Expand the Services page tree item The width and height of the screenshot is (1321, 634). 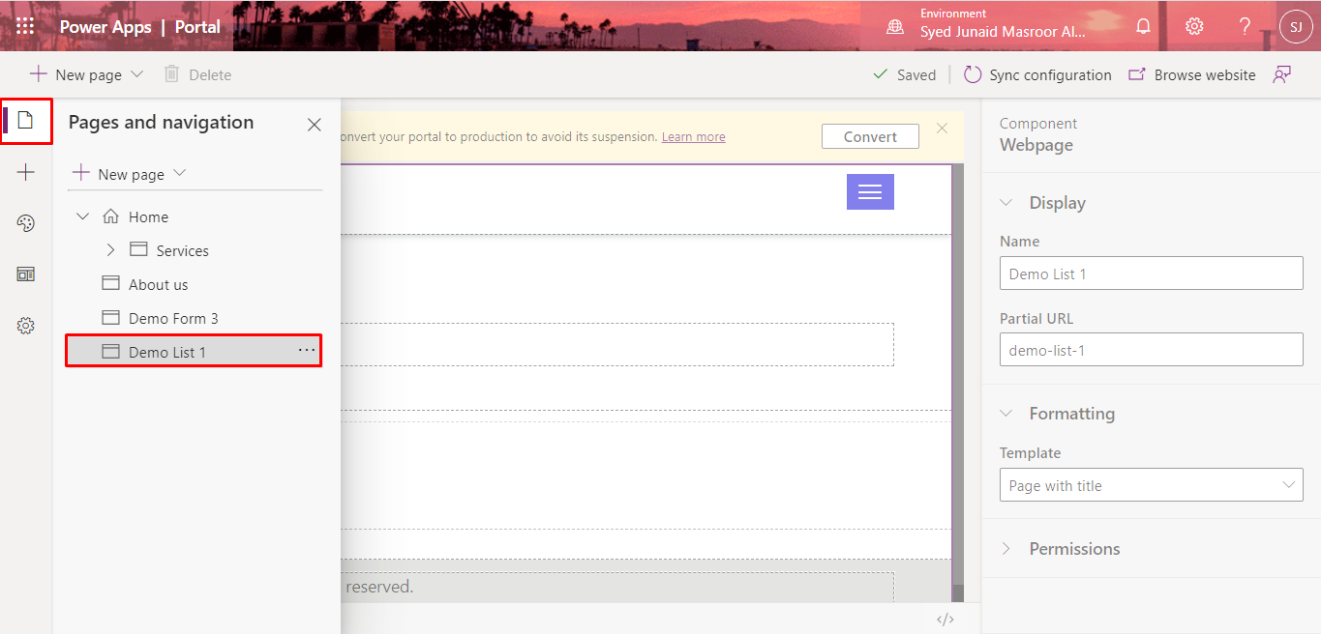tap(109, 249)
